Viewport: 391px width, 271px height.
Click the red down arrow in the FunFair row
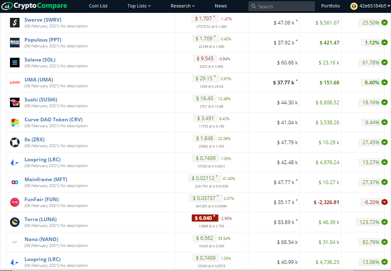point(384,202)
